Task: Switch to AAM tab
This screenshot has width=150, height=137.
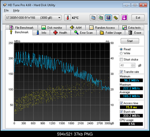Action: (x=76, y=28)
